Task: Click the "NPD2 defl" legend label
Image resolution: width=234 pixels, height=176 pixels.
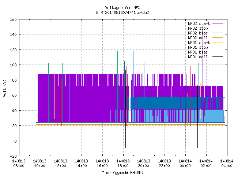Action: [198, 38]
